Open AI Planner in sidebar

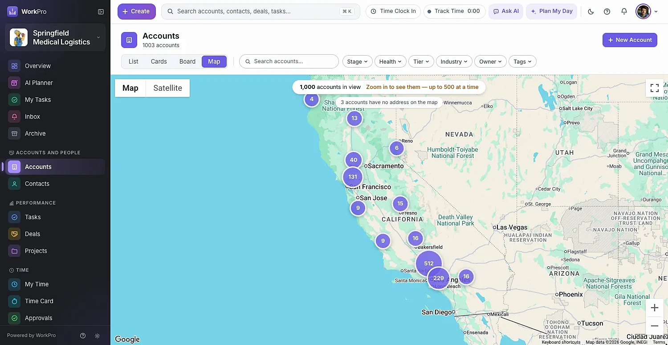coord(55,83)
